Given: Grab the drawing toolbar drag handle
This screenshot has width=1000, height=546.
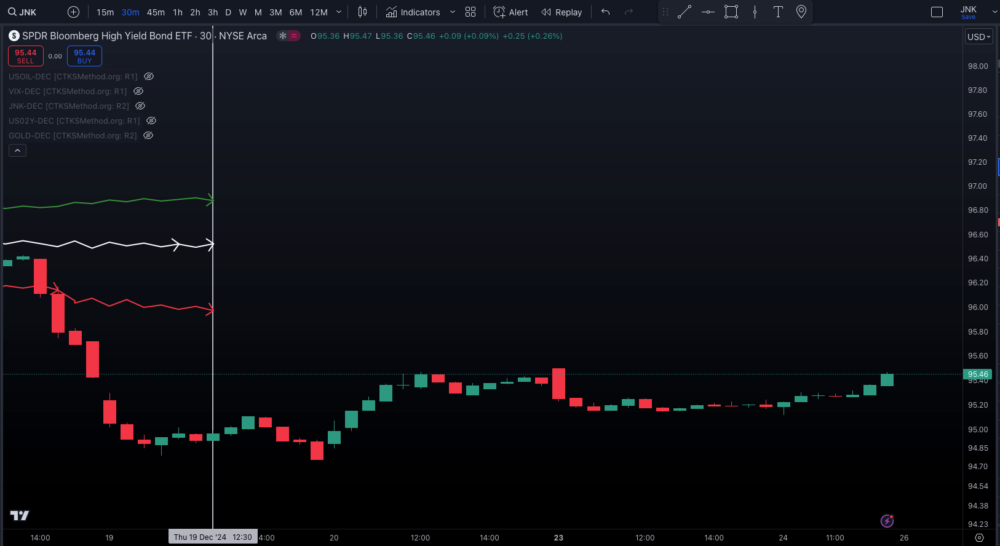Looking at the screenshot, I should click(x=665, y=12).
